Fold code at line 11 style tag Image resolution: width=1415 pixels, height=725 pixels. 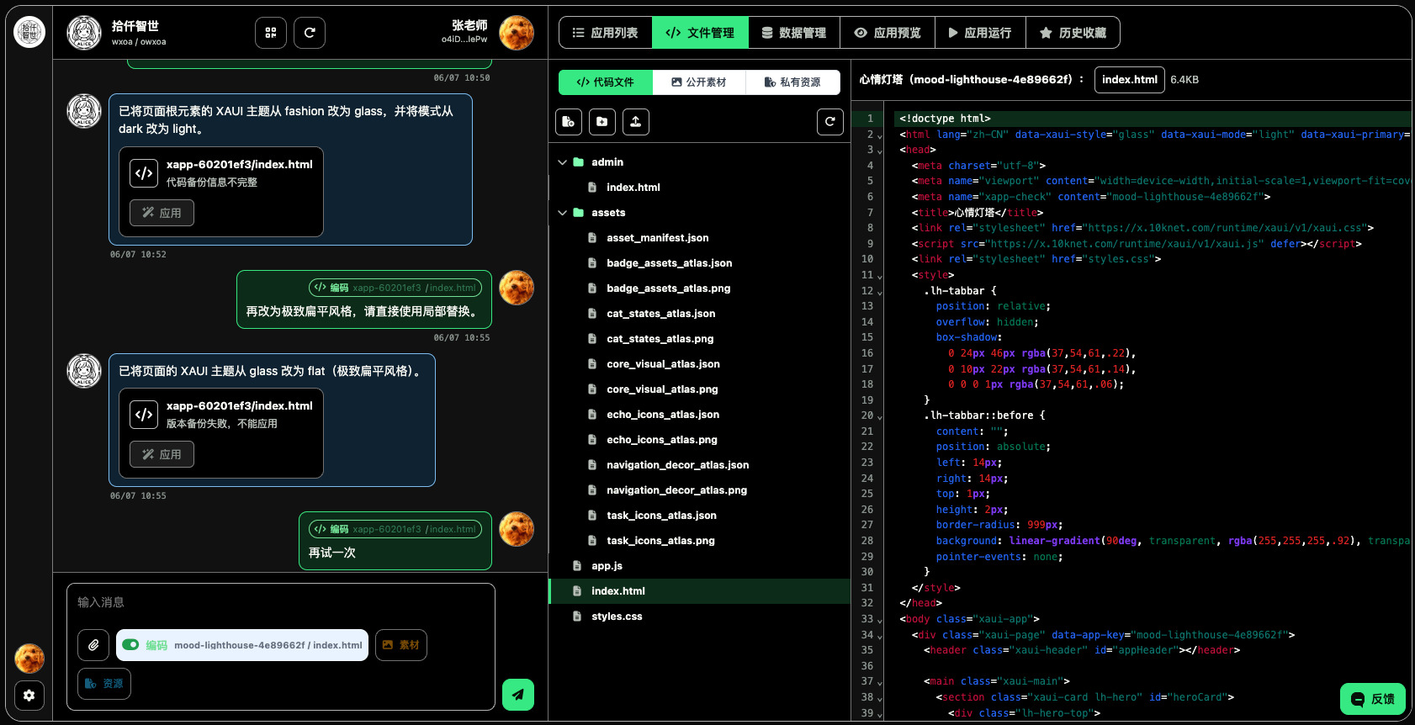[x=880, y=276]
